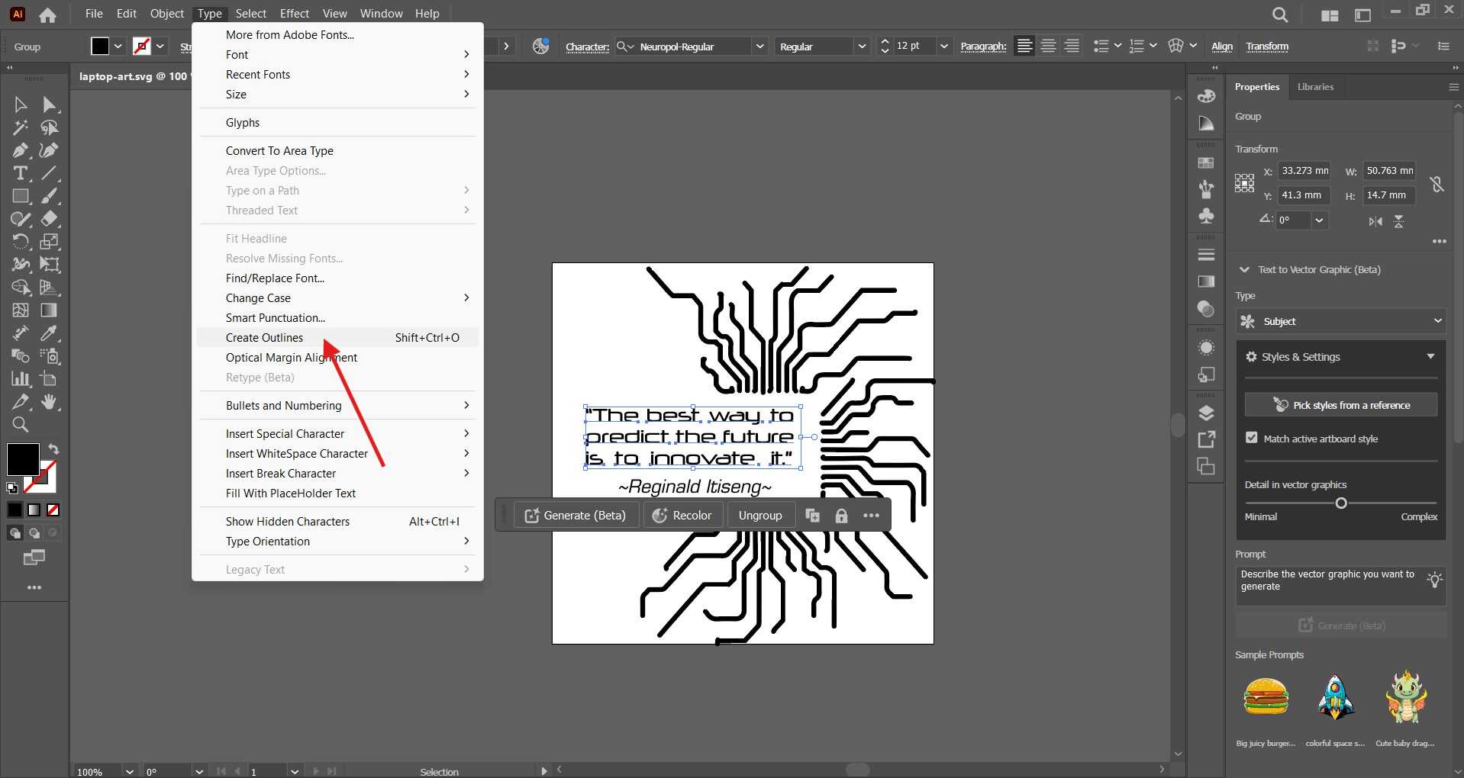Click the control bar fill color swatch
Image resolution: width=1464 pixels, height=778 pixels.
pyautogui.click(x=100, y=46)
